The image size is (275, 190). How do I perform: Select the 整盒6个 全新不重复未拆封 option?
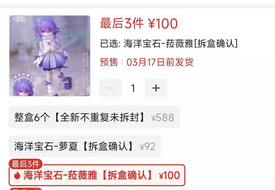(94, 117)
